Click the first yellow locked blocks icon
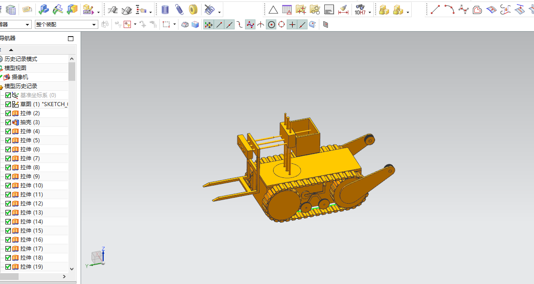 [x=384, y=10]
